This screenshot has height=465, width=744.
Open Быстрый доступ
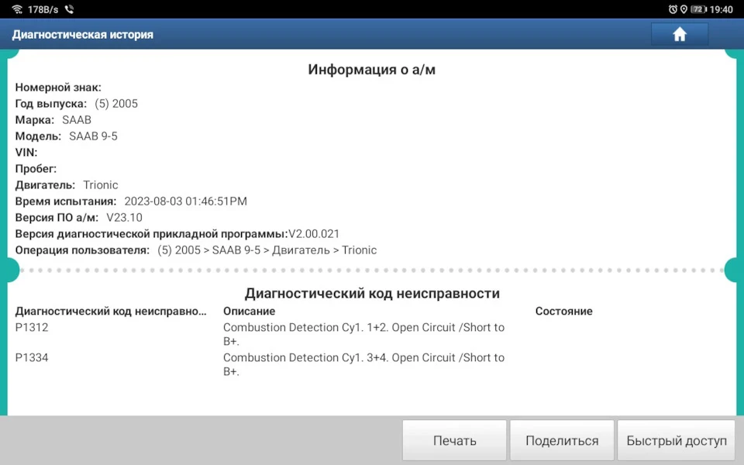point(676,440)
